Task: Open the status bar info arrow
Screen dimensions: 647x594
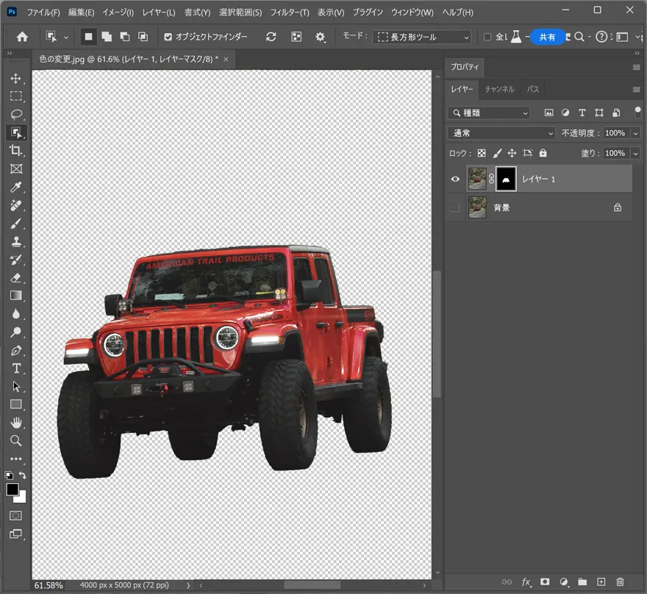Action: tap(188, 585)
